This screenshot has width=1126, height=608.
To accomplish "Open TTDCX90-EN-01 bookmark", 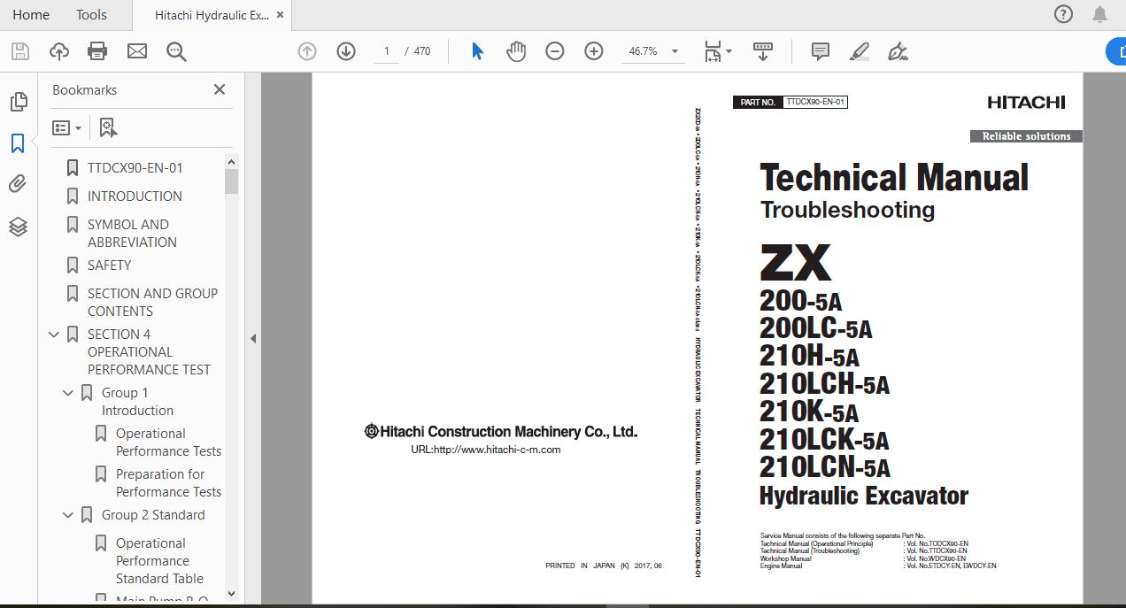I will pyautogui.click(x=135, y=167).
